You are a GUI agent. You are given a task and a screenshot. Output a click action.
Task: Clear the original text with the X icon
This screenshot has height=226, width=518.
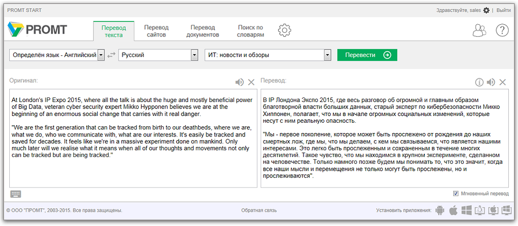pyautogui.click(x=251, y=82)
